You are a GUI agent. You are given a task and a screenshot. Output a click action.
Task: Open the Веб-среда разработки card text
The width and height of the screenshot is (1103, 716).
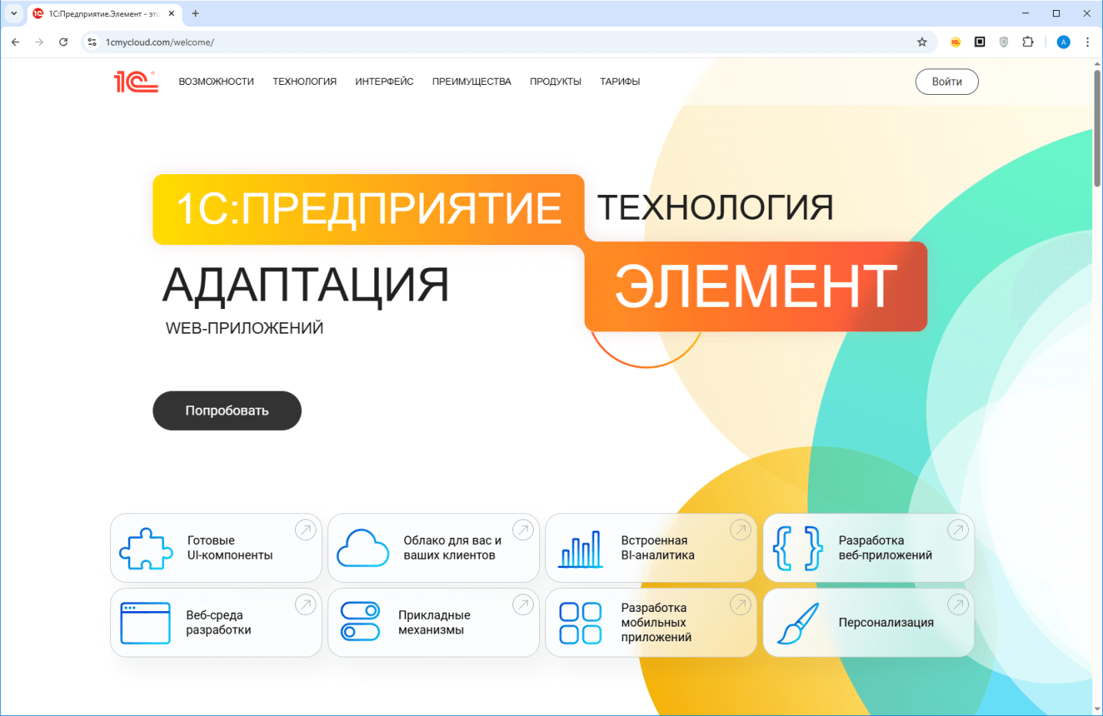click(219, 623)
